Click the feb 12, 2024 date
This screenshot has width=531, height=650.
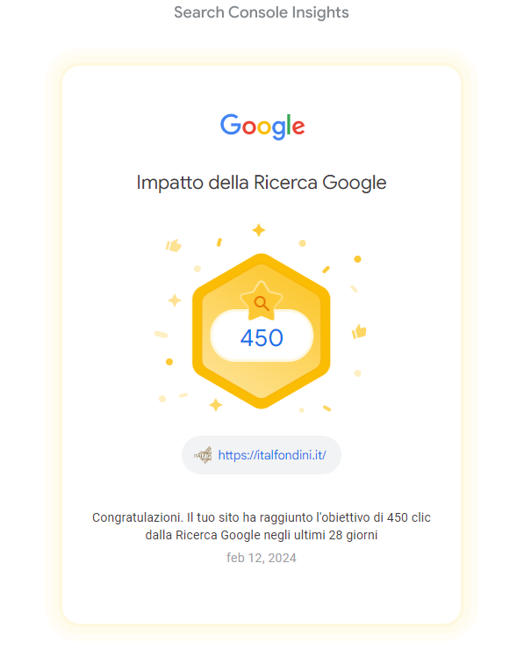(x=262, y=558)
